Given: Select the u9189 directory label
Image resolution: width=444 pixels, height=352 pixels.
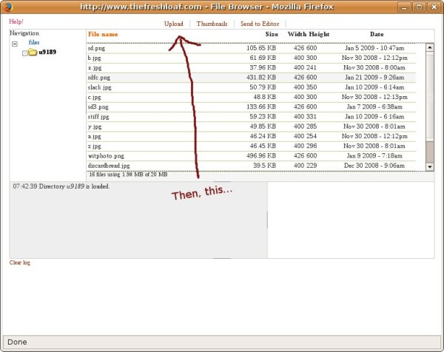Looking at the screenshot, I should coord(49,53).
